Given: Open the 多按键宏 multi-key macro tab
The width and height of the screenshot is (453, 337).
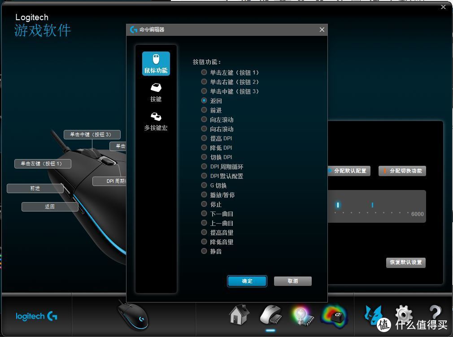Looking at the screenshot, I should 156,121.
